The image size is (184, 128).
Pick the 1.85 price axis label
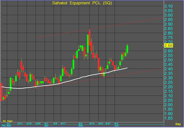point(169,118)
